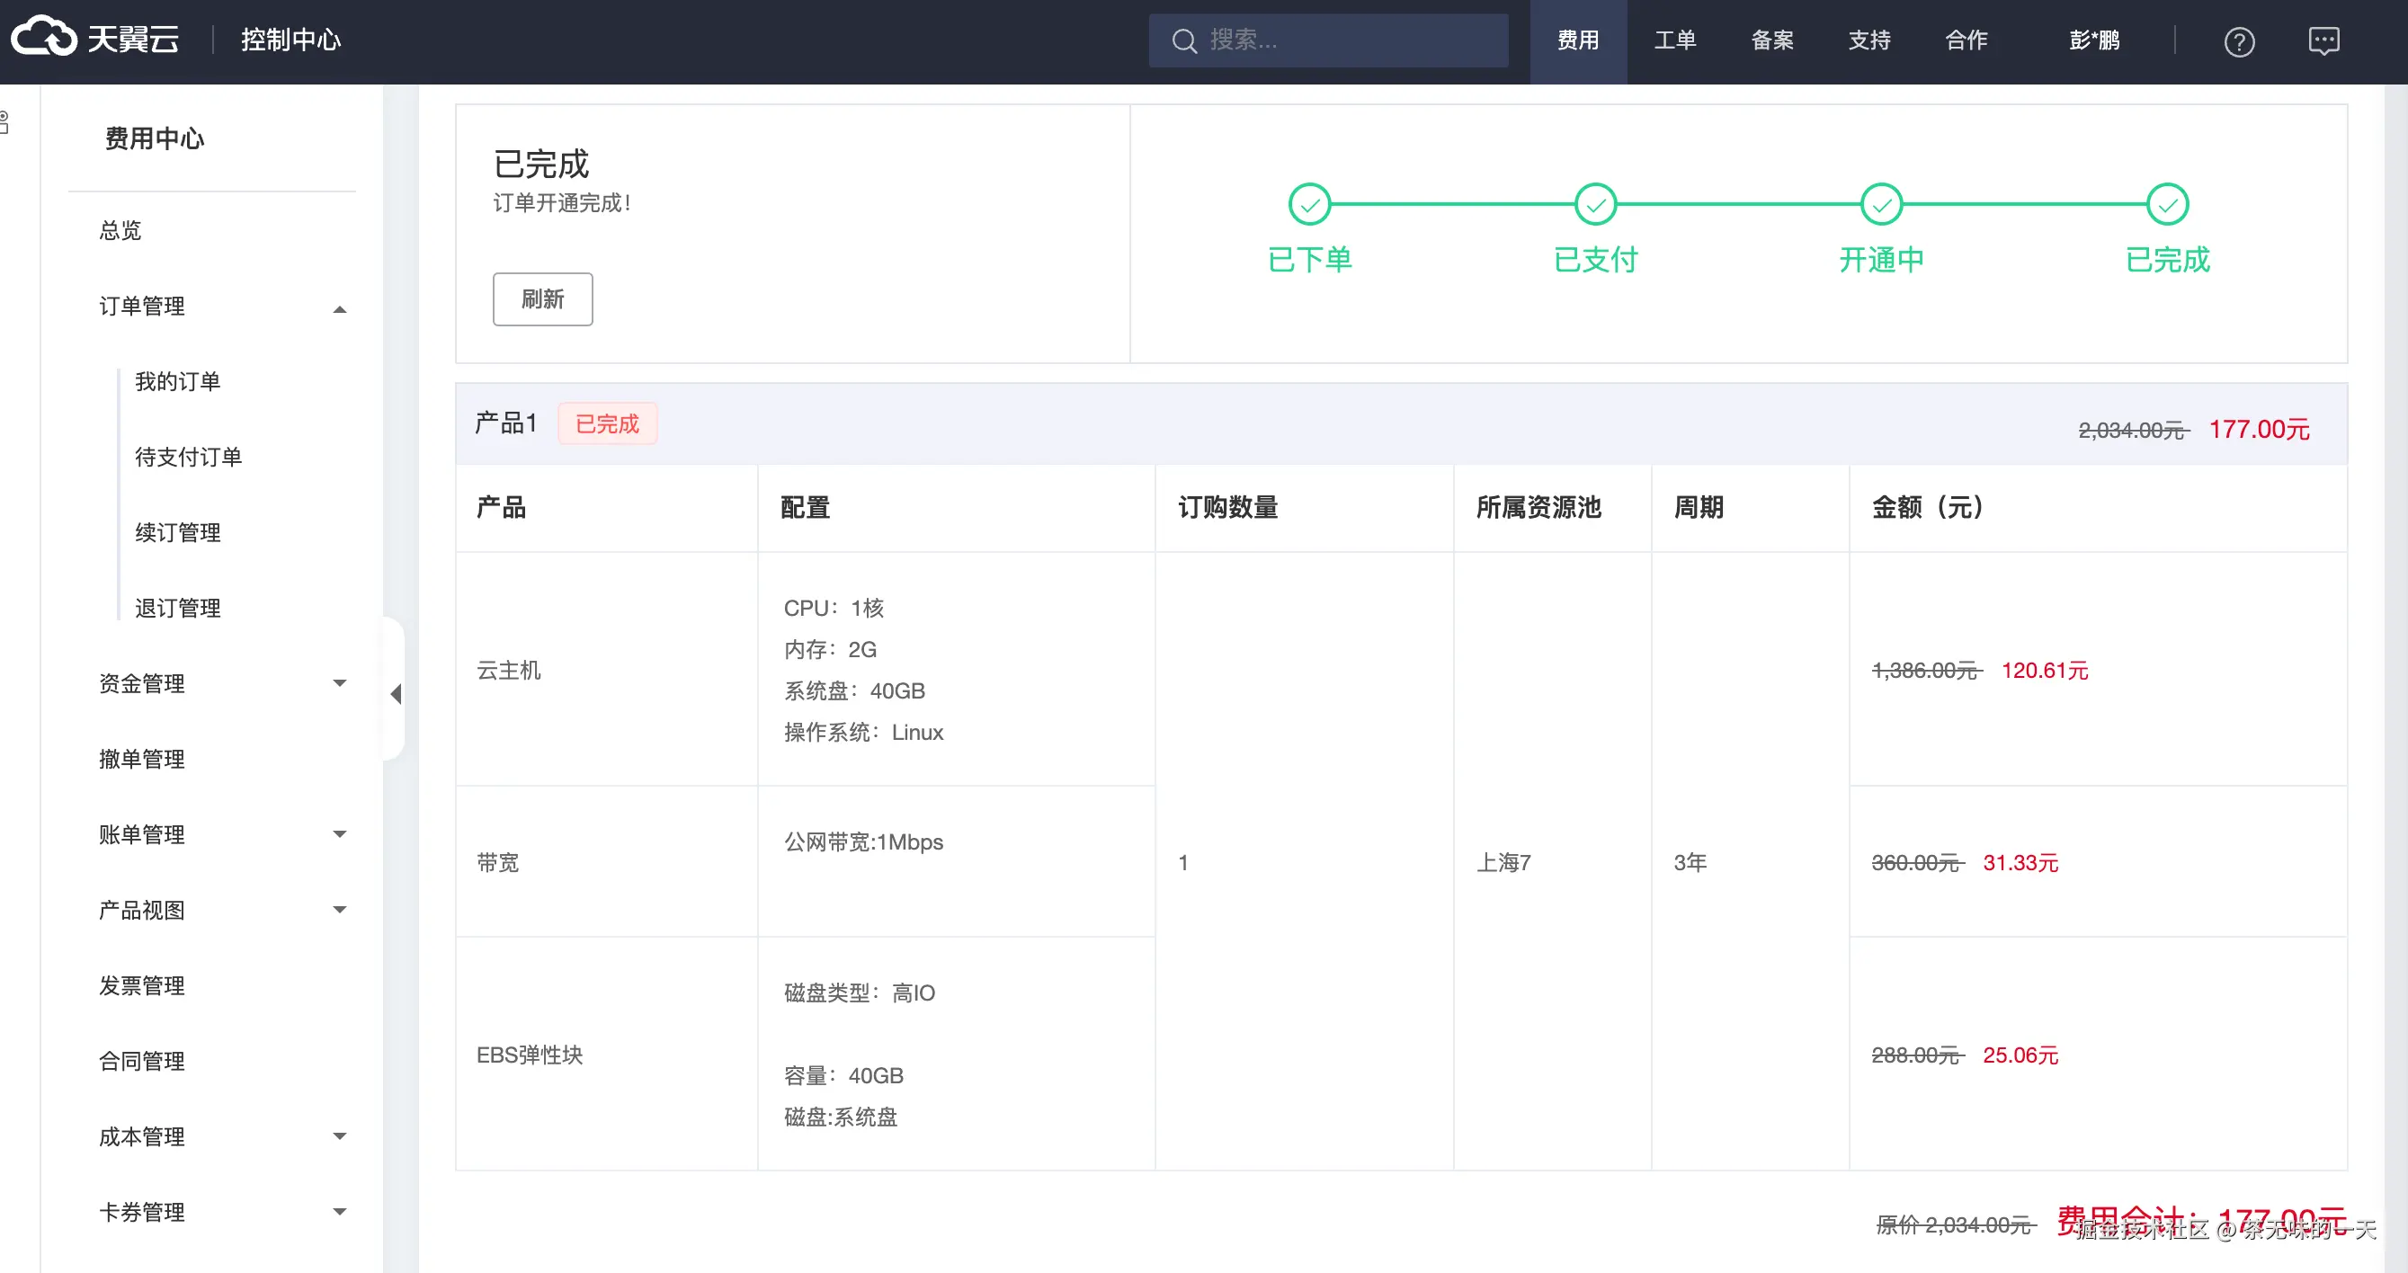Viewport: 2408px width, 1273px height.
Task: Open the 工单 top navigation tab
Action: [x=1674, y=40]
